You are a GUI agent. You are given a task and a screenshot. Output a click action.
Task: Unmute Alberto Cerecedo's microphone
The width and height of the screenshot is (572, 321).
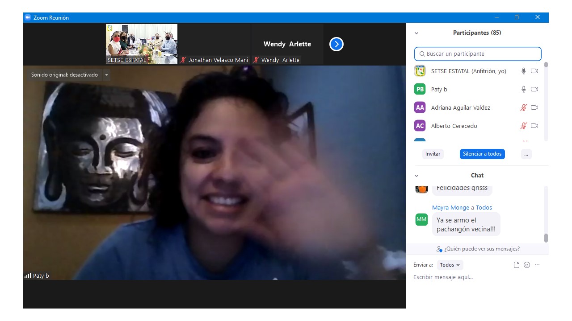click(x=524, y=126)
